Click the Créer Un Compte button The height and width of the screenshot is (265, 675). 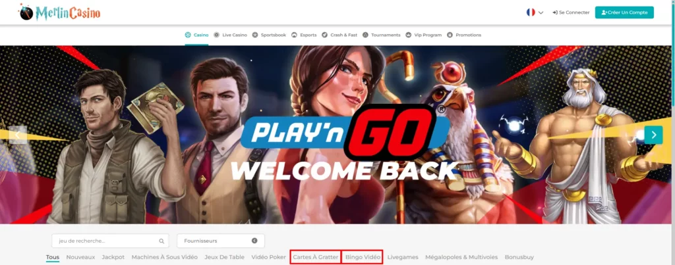point(624,12)
